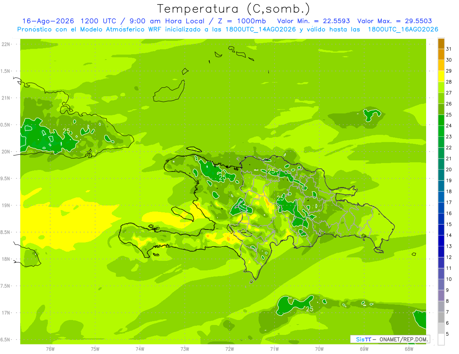
Task: Click the '68W' longitude label
Action: click(409, 349)
